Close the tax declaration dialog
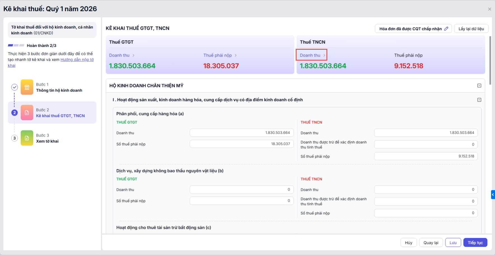The image size is (495, 255). 489,9
